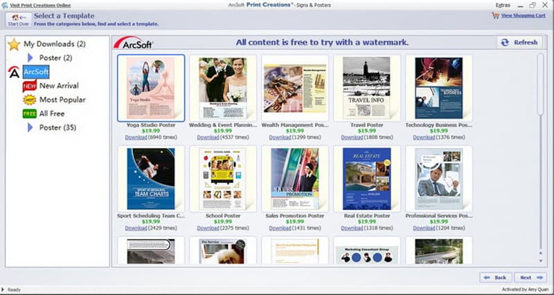This screenshot has width=554, height=295.
Task: Select the Marketing Consultant Group thumbnail
Action: (367, 251)
